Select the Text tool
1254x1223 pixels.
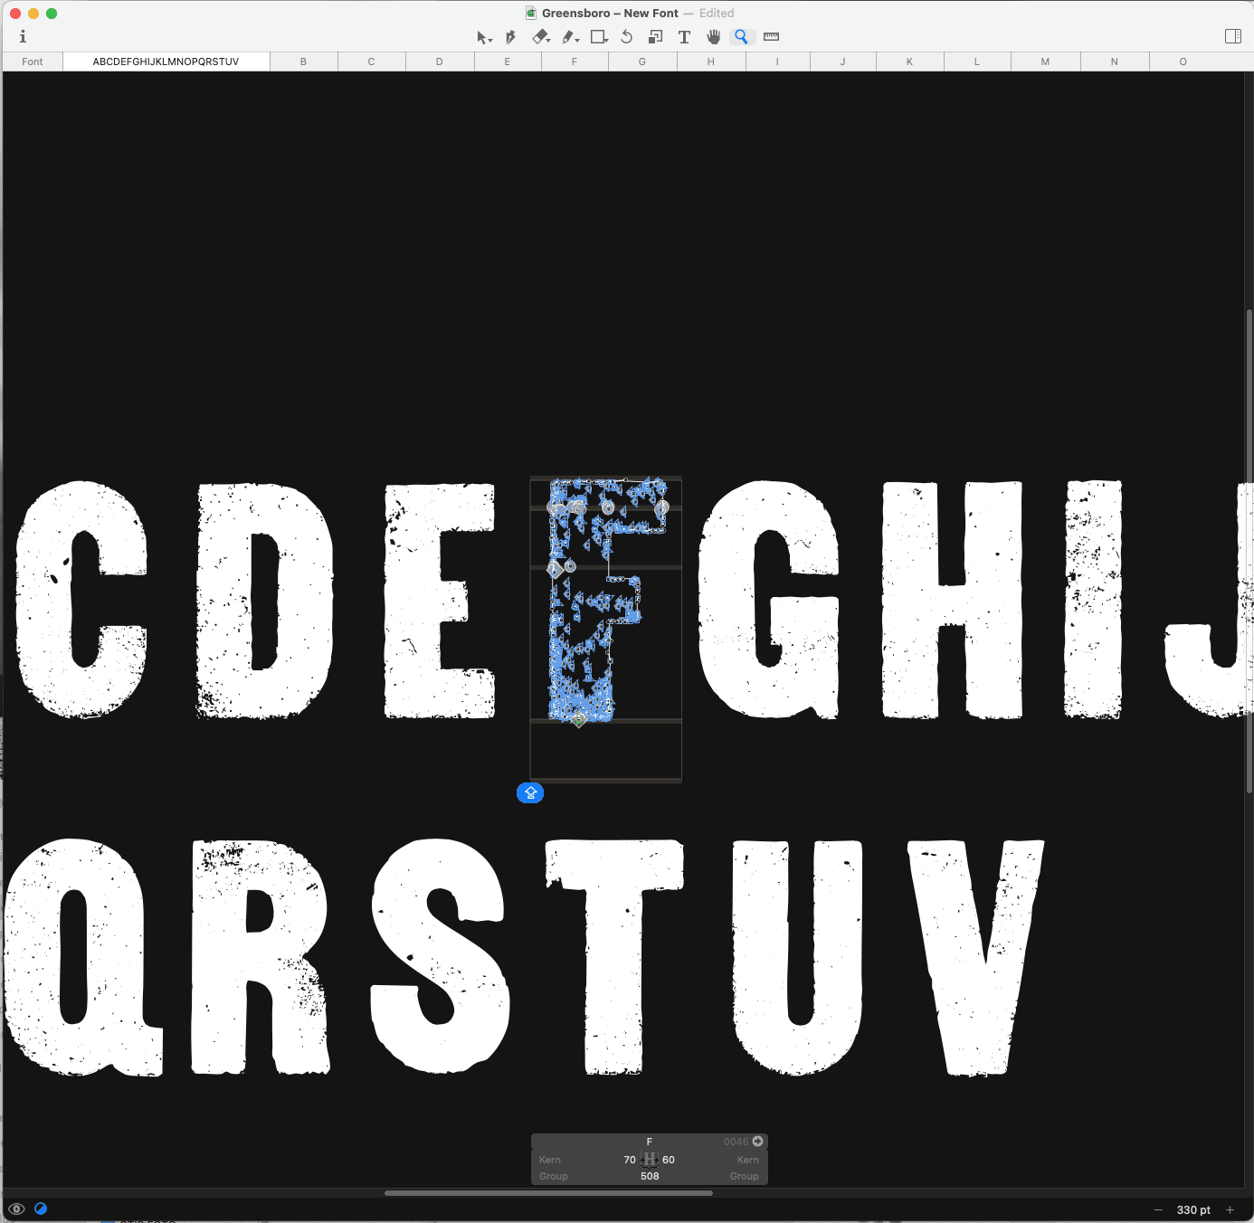click(684, 37)
